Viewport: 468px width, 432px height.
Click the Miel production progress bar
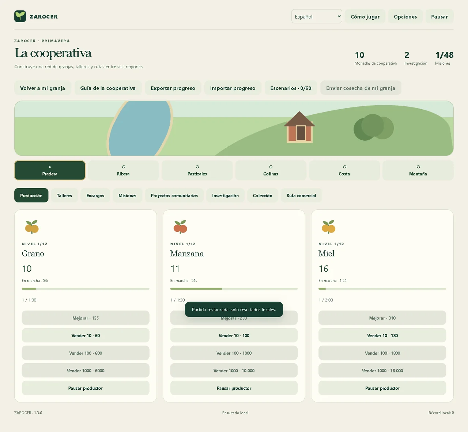pyautogui.click(x=382, y=289)
